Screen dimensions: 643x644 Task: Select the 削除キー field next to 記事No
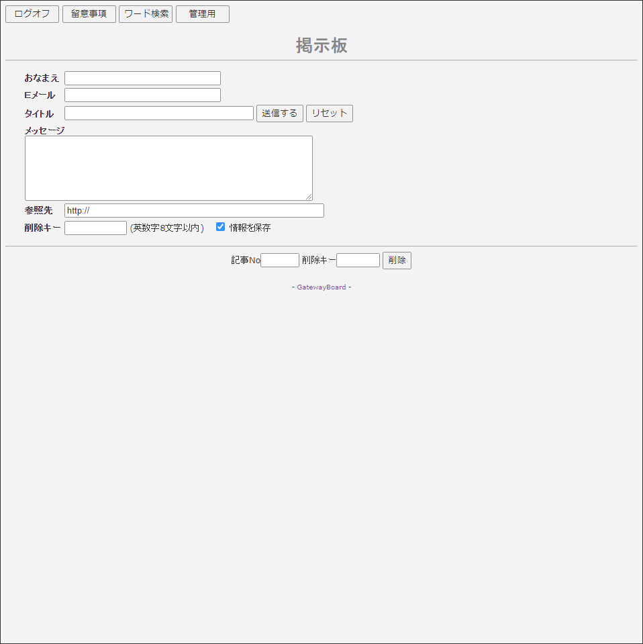(358, 261)
